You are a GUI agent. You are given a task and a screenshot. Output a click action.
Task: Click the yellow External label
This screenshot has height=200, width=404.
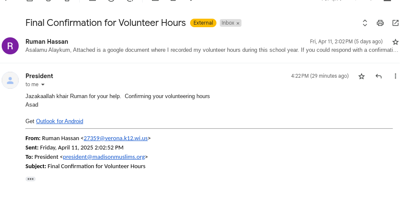203,23
